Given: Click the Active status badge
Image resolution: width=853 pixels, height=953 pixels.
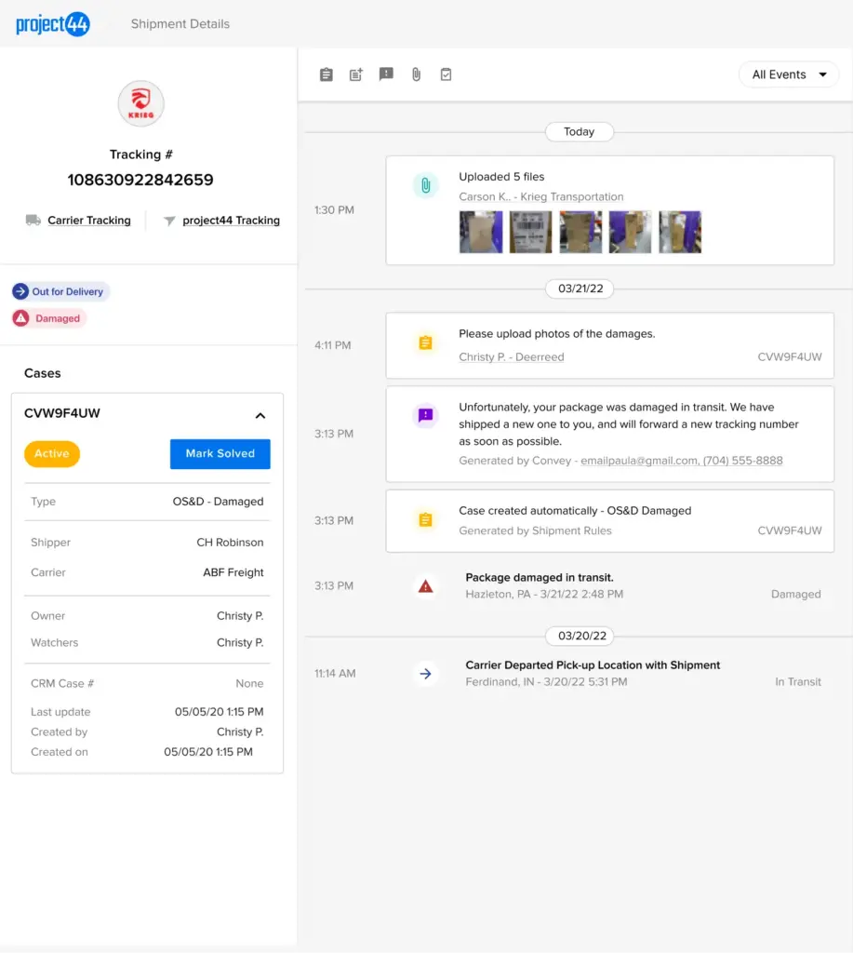Looking at the screenshot, I should (52, 454).
